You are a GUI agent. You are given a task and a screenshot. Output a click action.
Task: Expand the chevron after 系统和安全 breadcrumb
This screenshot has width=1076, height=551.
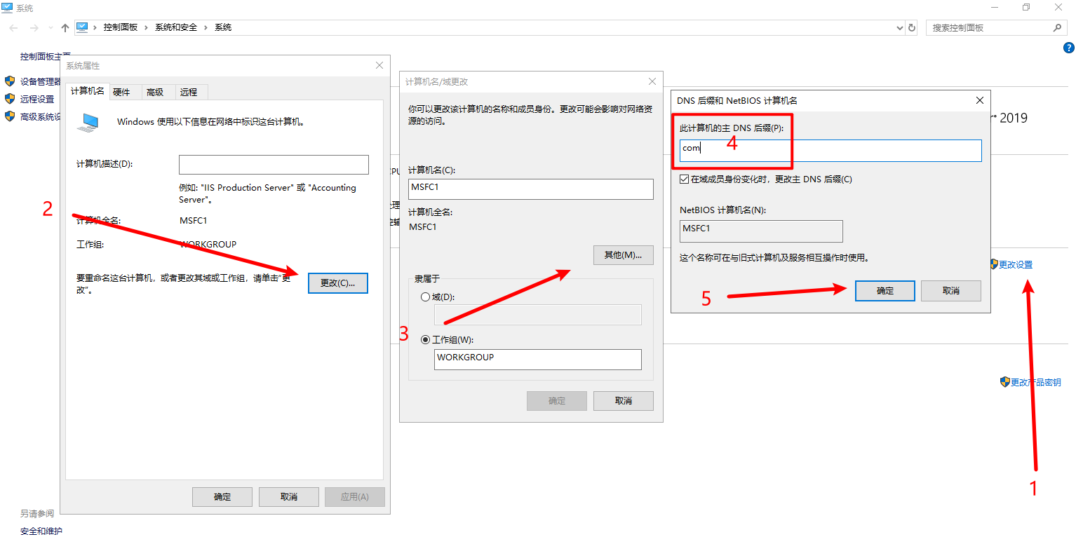pos(206,27)
